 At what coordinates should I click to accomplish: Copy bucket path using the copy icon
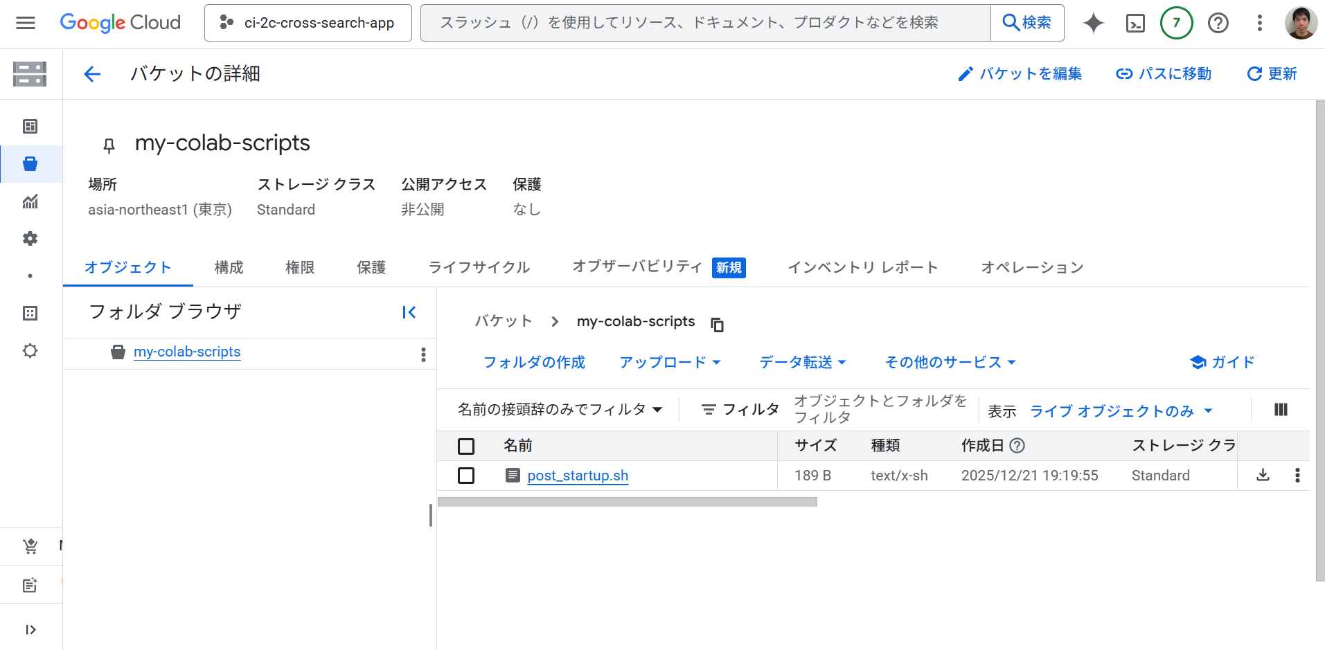(718, 324)
